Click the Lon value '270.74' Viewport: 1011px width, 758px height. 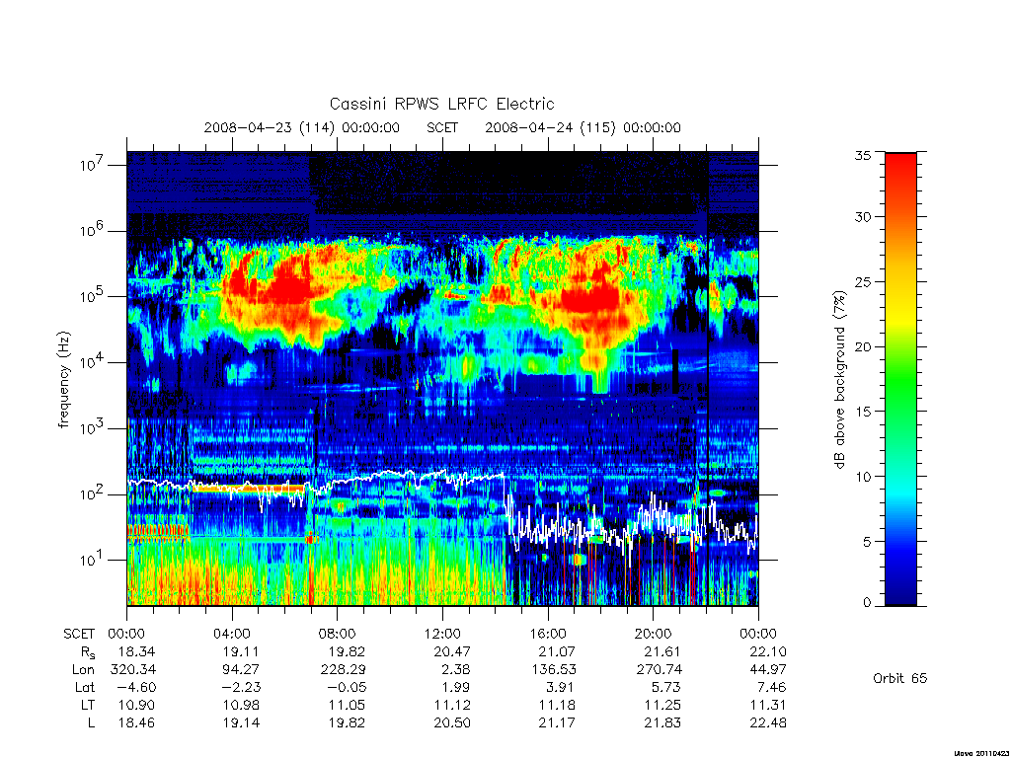click(x=659, y=670)
